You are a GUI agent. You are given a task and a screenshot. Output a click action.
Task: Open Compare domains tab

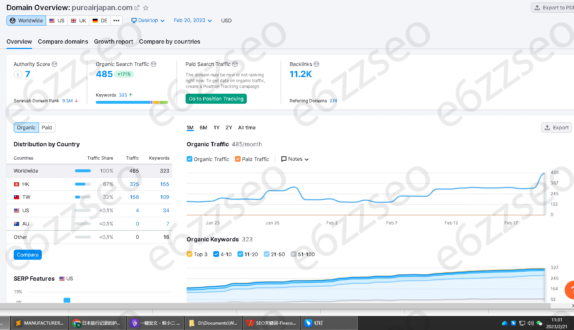pos(63,42)
